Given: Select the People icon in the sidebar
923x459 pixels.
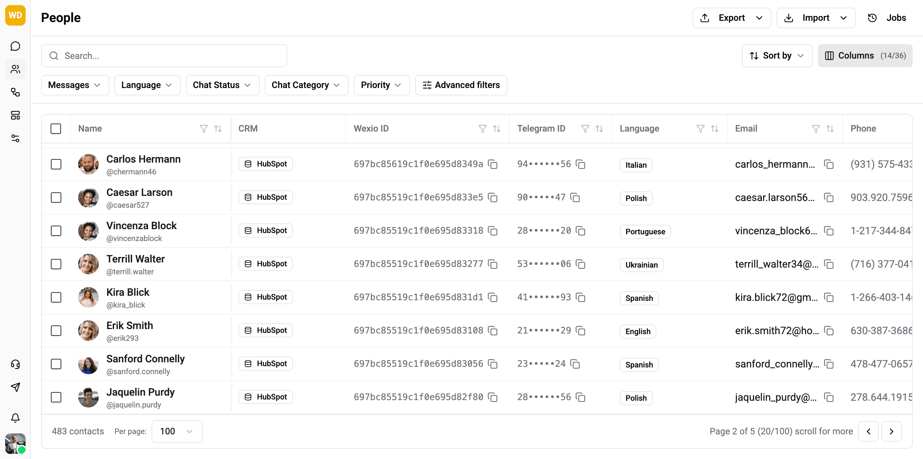Looking at the screenshot, I should pyautogui.click(x=15, y=69).
